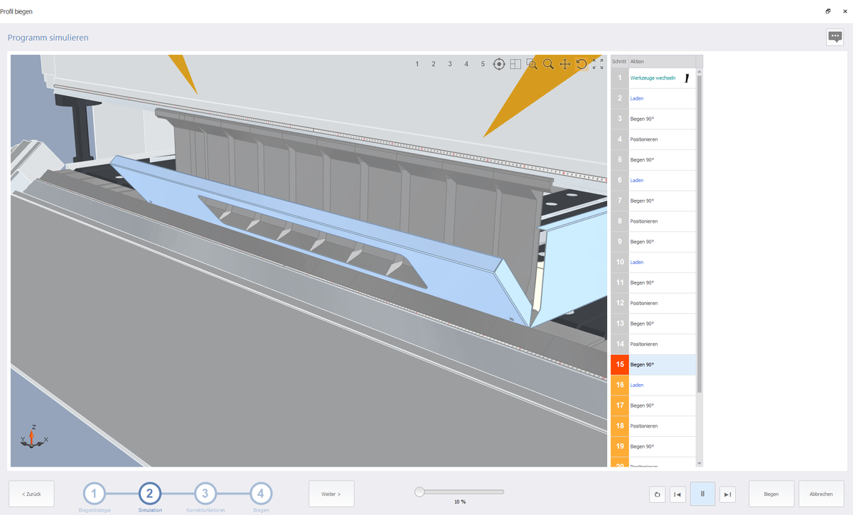The image size is (853, 515).
Task: Pause the bending simulation
Action: tap(702, 494)
